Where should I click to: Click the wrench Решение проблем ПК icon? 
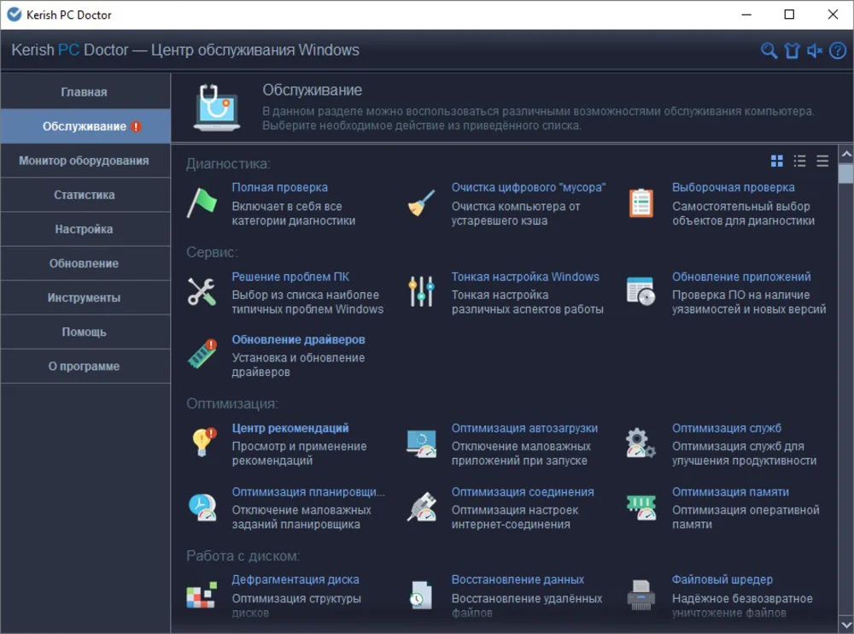[202, 292]
